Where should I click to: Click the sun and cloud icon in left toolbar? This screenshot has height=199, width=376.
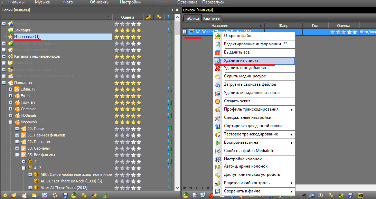pyautogui.click(x=34, y=195)
